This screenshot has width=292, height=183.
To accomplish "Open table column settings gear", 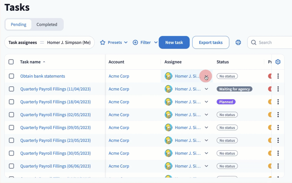I will [x=278, y=62].
